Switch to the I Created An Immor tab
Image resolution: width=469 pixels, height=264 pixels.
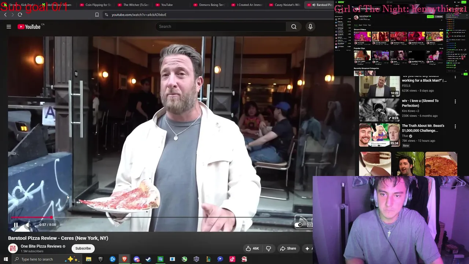247,5
